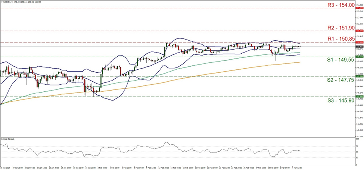Click the last candlestick on the price chart
Viewport: 364px width, 170px height.
tap(299, 47)
